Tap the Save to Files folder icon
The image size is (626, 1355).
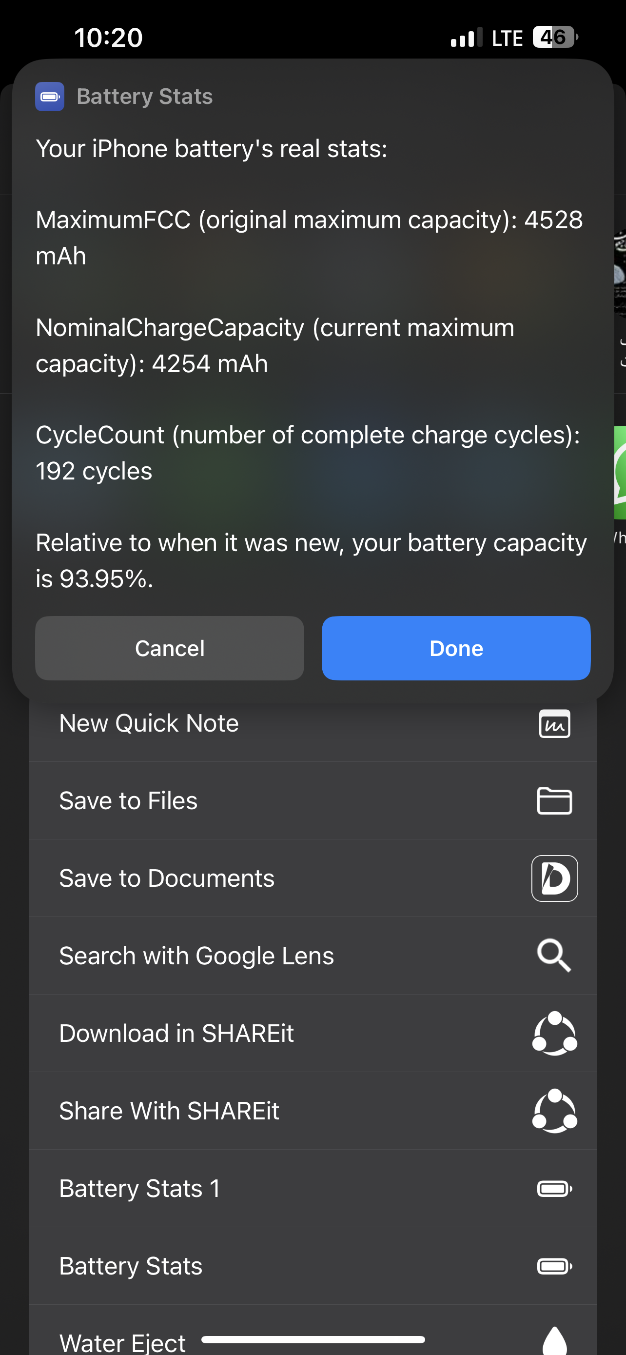coord(554,801)
